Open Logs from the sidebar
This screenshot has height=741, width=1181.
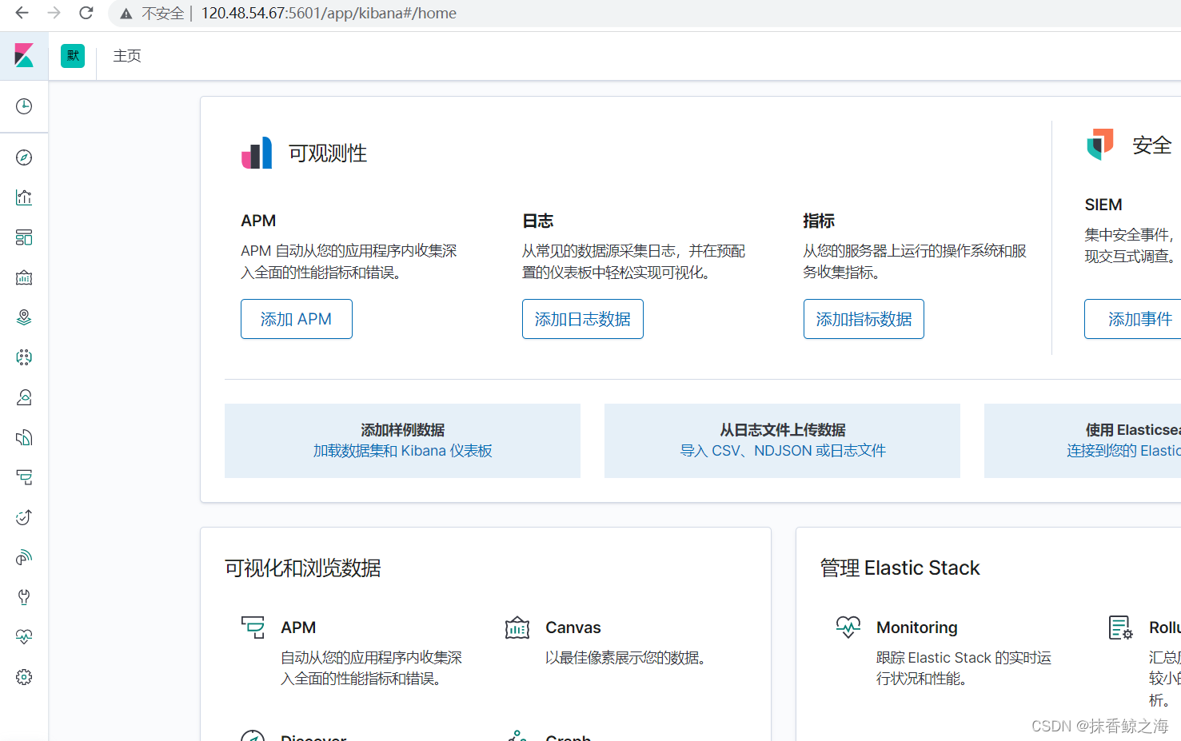24,437
